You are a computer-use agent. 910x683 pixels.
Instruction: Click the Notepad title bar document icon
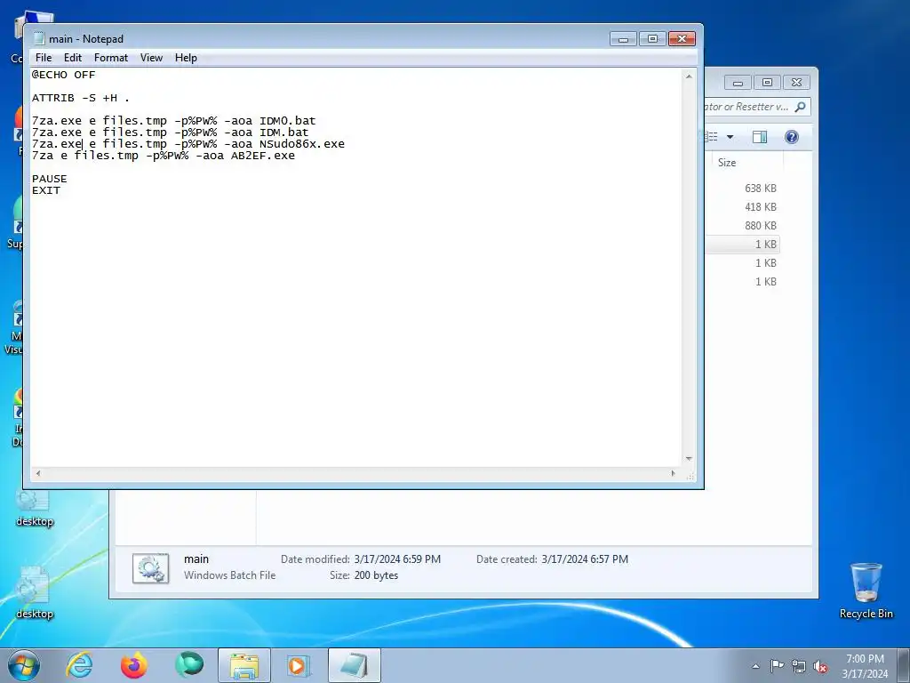pyautogui.click(x=39, y=38)
